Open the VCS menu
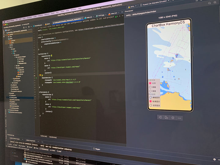The height and width of the screenshot is (165, 220). coord(67,11)
